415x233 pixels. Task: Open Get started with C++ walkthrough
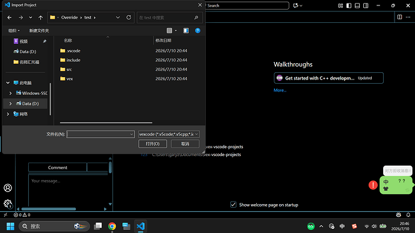pyautogui.click(x=328, y=78)
